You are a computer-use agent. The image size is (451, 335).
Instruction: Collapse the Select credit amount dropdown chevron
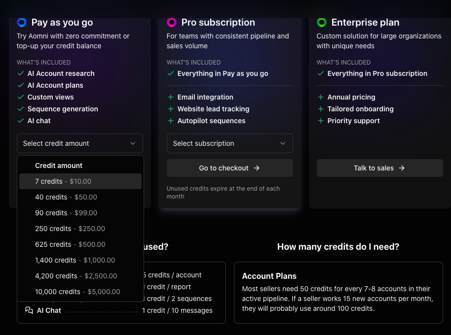pos(133,143)
